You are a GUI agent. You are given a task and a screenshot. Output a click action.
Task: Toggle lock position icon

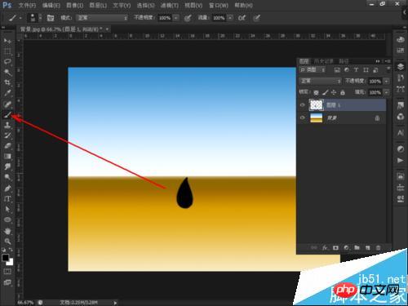coord(334,93)
